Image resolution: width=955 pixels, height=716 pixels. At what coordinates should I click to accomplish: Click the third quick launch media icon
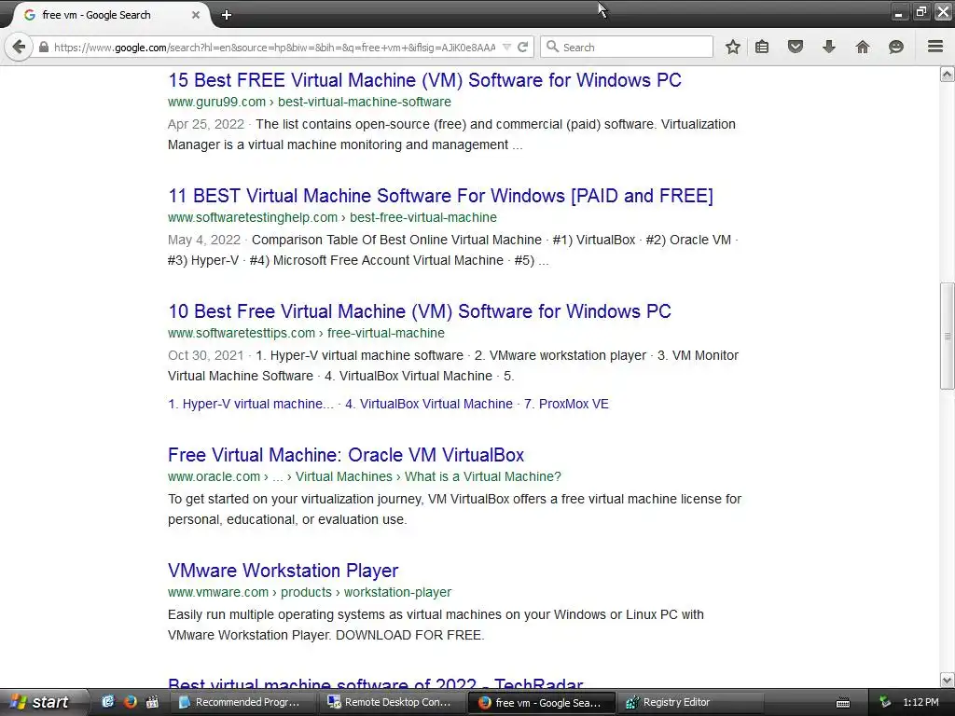tap(152, 702)
